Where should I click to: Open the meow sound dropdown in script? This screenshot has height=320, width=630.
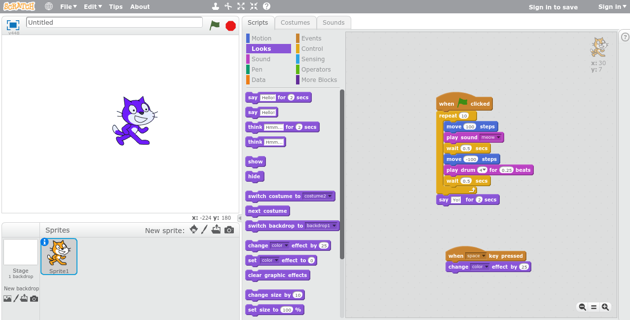(x=499, y=137)
